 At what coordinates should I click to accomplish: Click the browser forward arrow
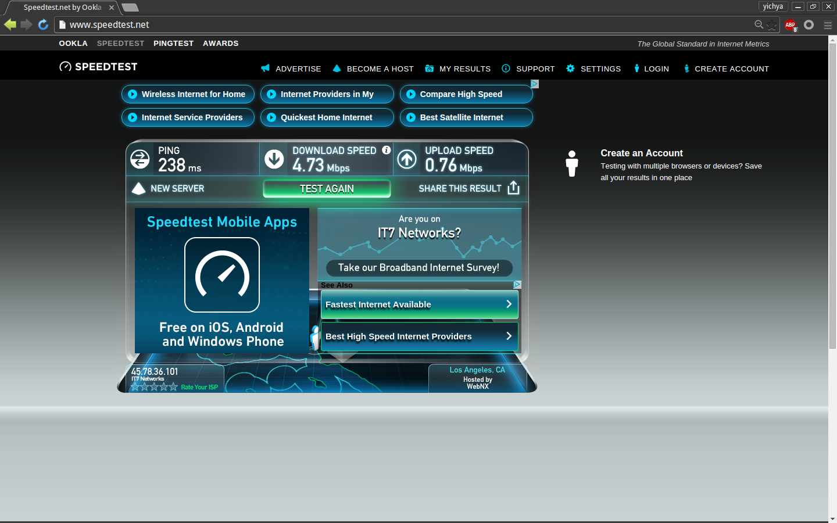tap(26, 24)
